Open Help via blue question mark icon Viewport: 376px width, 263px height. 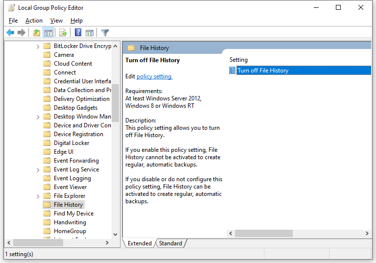pos(78,33)
